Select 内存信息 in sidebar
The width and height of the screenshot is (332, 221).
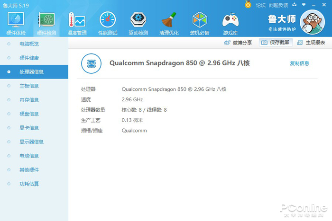pos(34,100)
